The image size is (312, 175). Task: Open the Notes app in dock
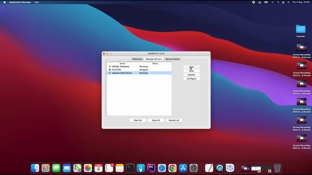119,168
